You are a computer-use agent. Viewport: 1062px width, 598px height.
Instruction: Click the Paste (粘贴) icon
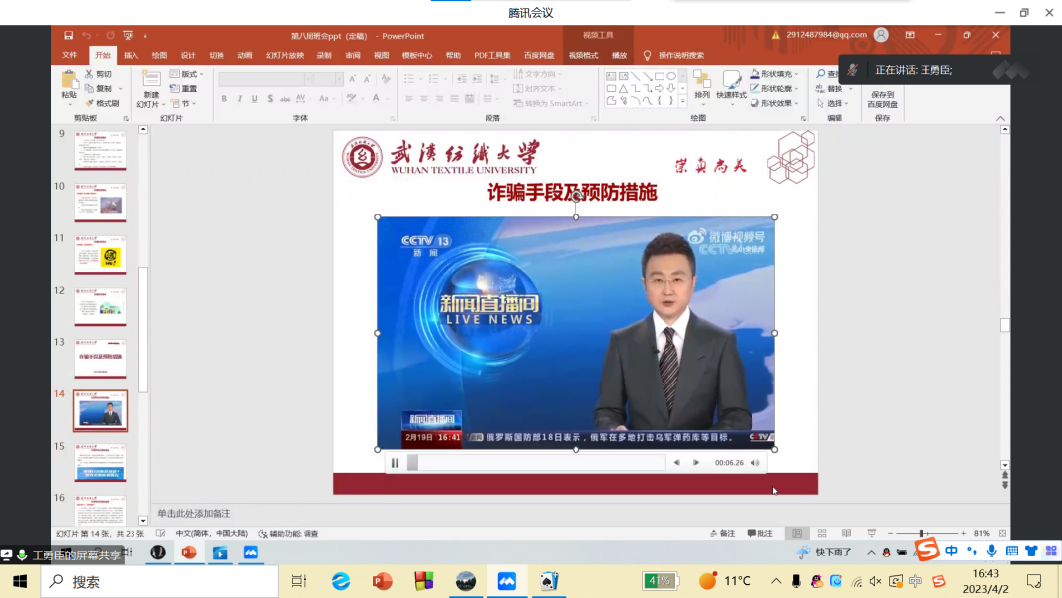coord(69,82)
